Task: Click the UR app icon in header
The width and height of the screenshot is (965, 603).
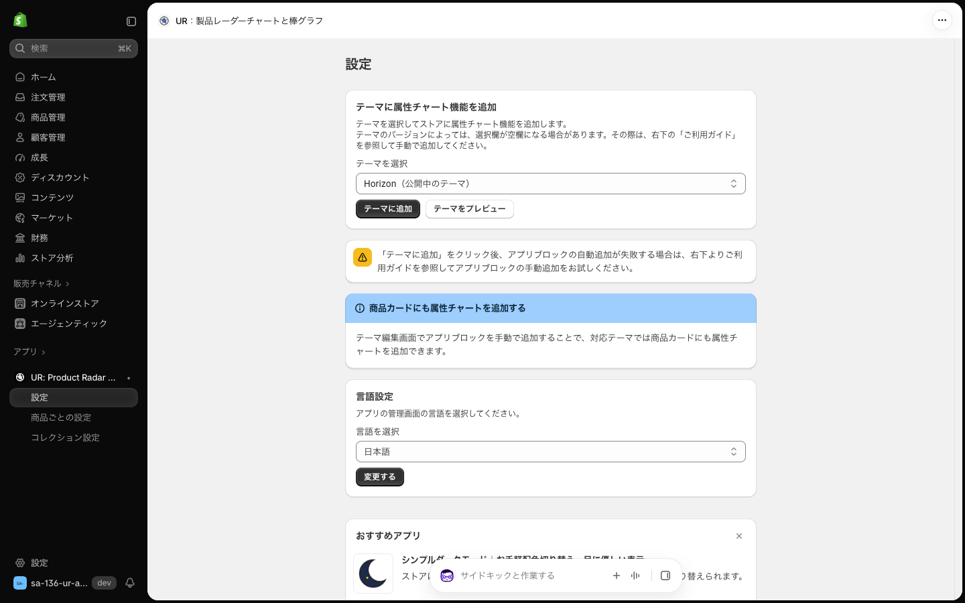Action: [164, 21]
